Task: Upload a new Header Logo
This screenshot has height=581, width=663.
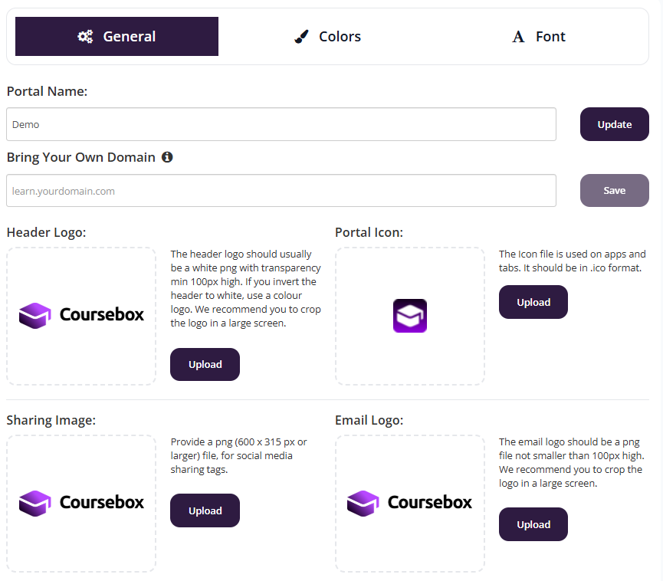Action: tap(205, 365)
